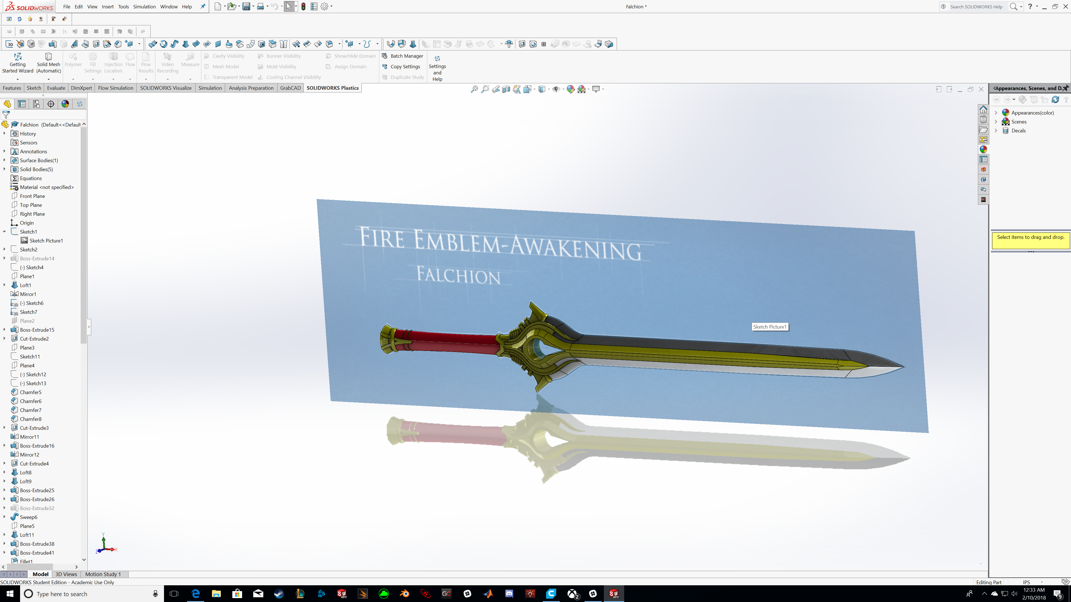The width and height of the screenshot is (1071, 602).
Task: Open the DimXpertManager tab
Action: (x=51, y=104)
